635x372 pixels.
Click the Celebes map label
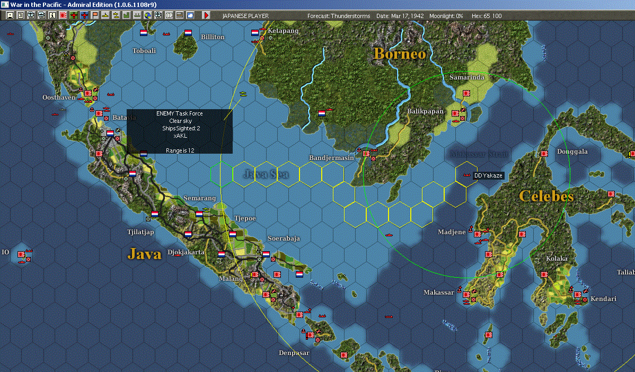coord(546,196)
